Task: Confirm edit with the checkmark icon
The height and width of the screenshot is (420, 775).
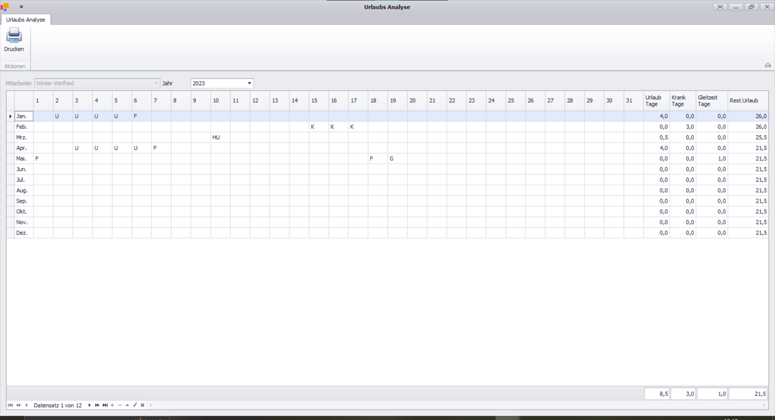Action: pyautogui.click(x=135, y=405)
